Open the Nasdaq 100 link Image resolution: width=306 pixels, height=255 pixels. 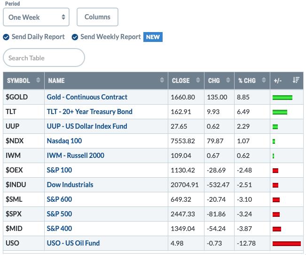(x=64, y=141)
